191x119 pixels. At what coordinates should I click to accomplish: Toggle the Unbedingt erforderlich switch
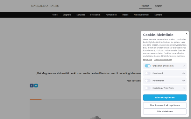click(148, 66)
